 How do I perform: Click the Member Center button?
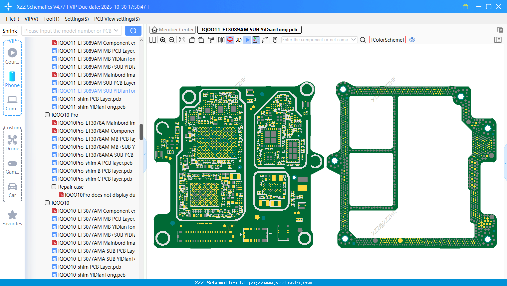pos(172,30)
